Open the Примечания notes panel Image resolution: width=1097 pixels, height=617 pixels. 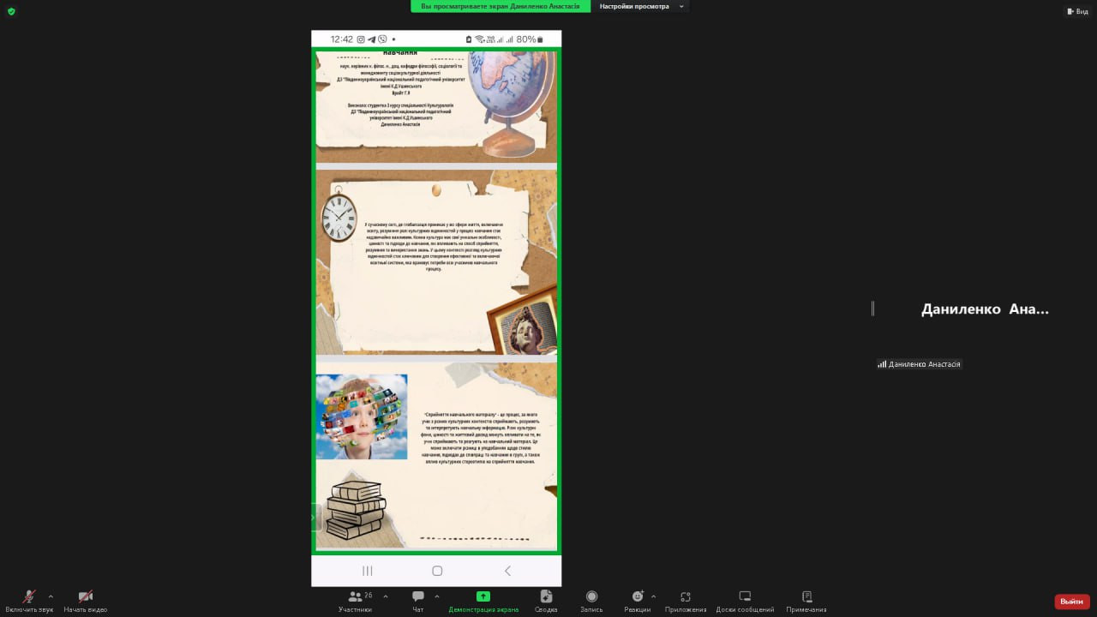pos(806,601)
